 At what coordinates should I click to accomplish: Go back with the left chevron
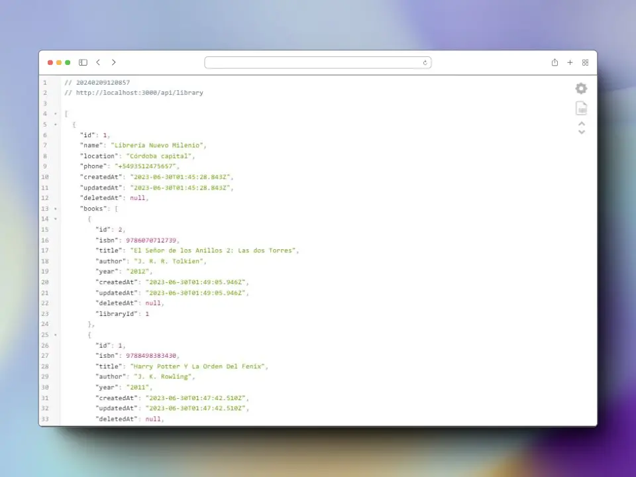[x=98, y=62]
